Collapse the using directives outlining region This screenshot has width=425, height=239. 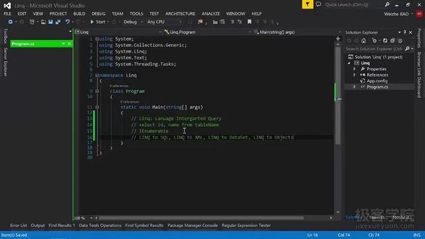(x=97, y=39)
